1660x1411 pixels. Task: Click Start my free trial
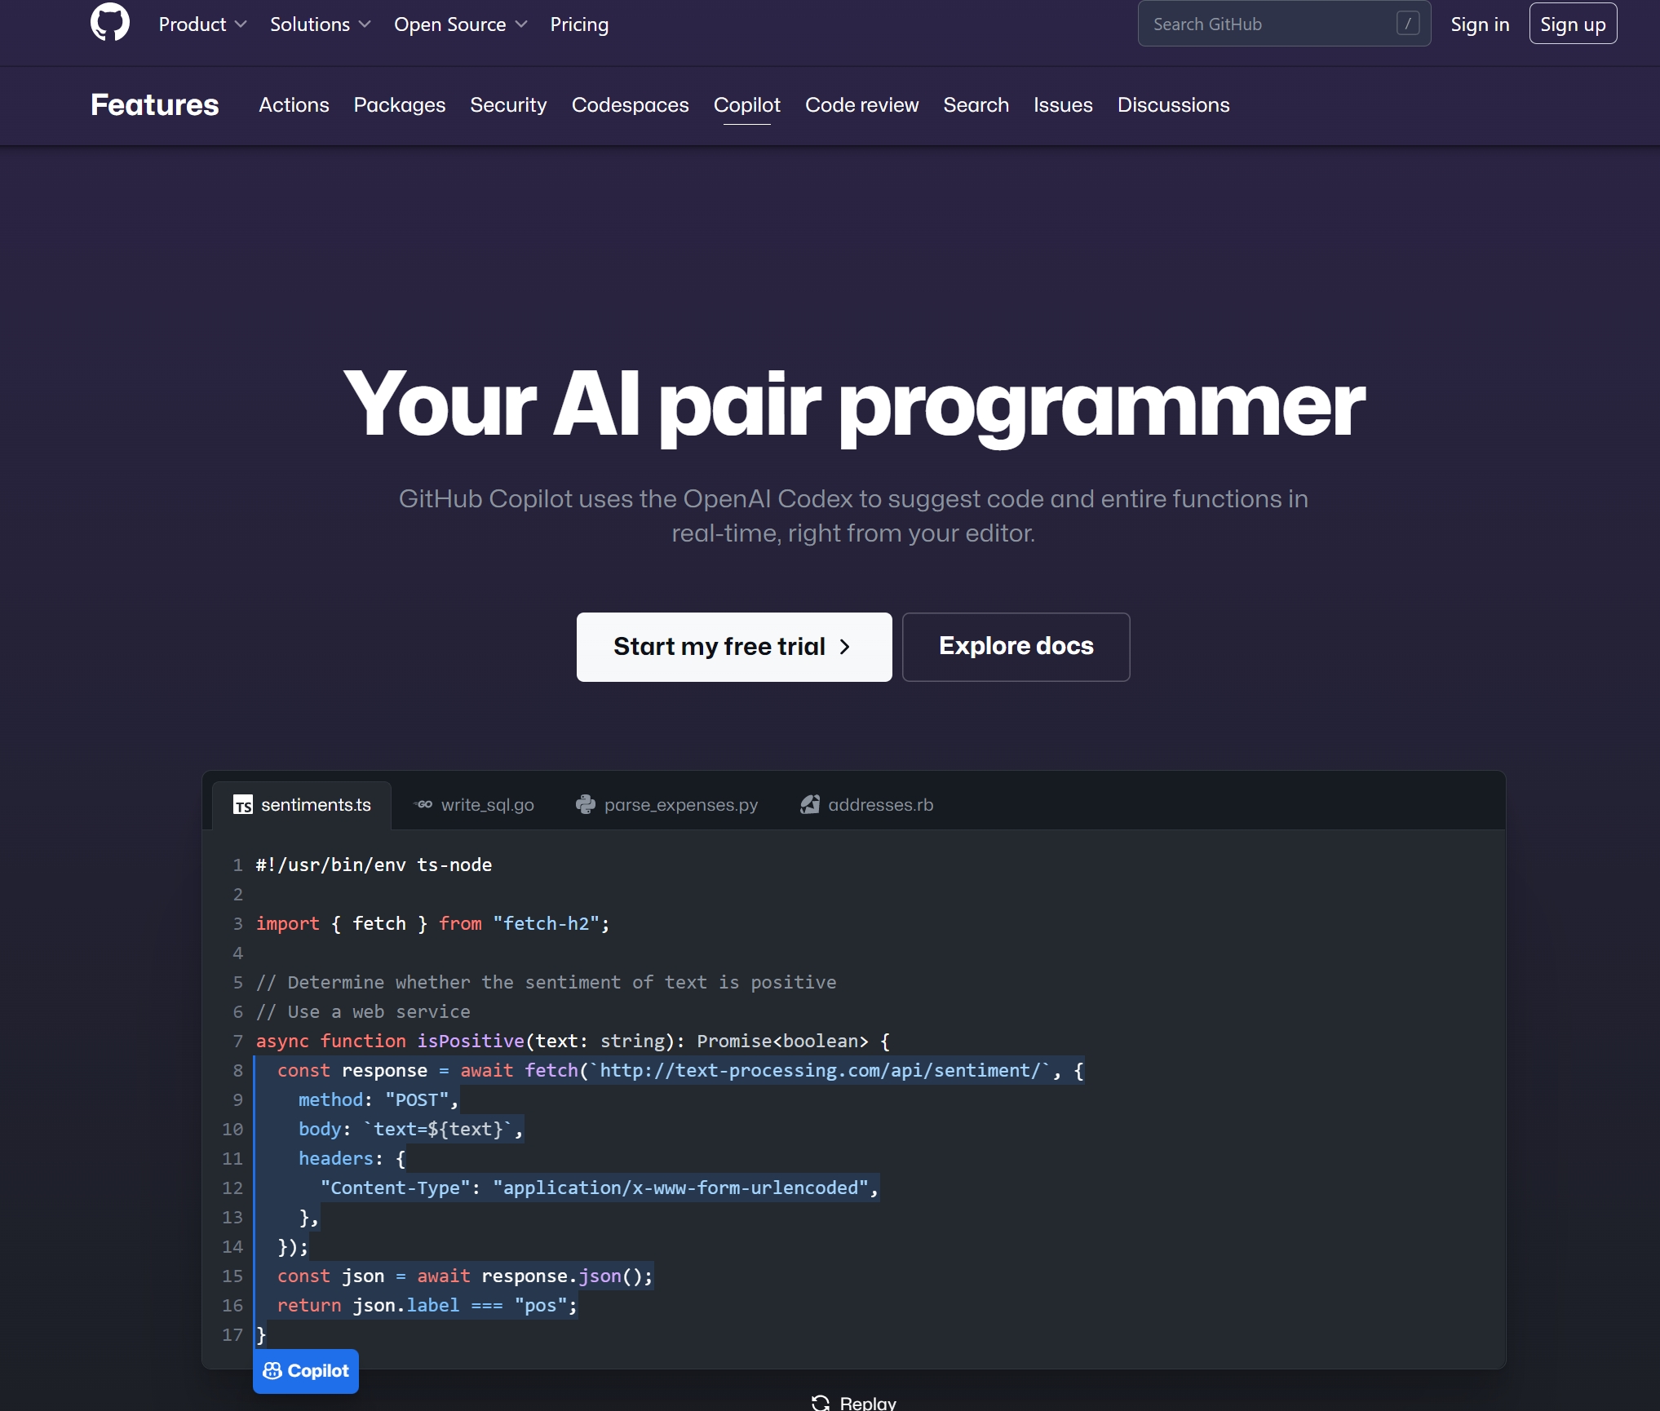pos(733,646)
